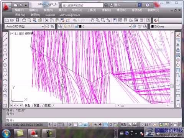The width and height of the screenshot is (184, 138).
Task: Click into the title bar search field
Action: click(82, 5)
